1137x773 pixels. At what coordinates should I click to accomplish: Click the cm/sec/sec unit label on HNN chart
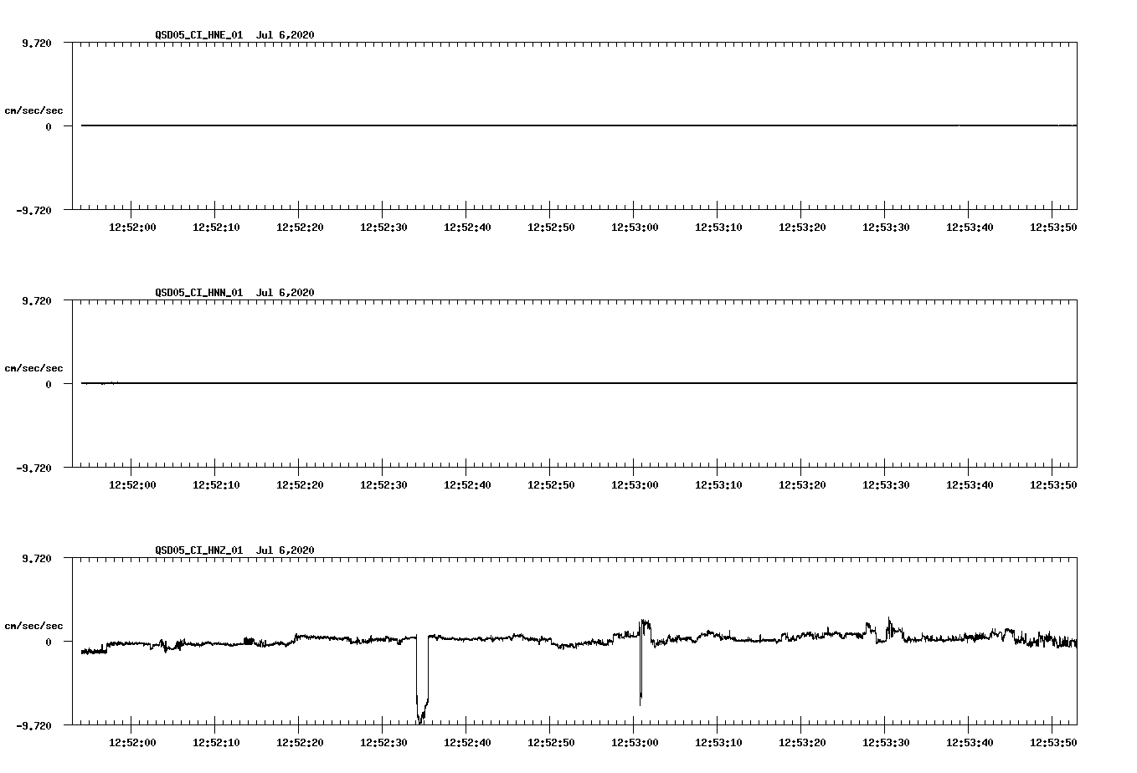(33, 368)
